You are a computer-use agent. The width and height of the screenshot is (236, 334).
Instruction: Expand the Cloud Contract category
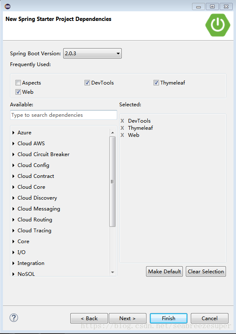13,176
